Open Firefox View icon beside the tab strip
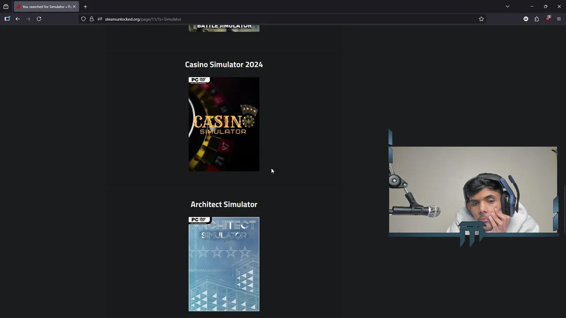The image size is (566, 318). pos(6,7)
